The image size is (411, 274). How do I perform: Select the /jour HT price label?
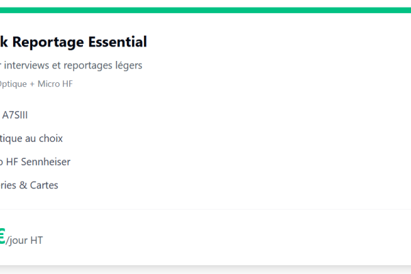[x=24, y=240]
